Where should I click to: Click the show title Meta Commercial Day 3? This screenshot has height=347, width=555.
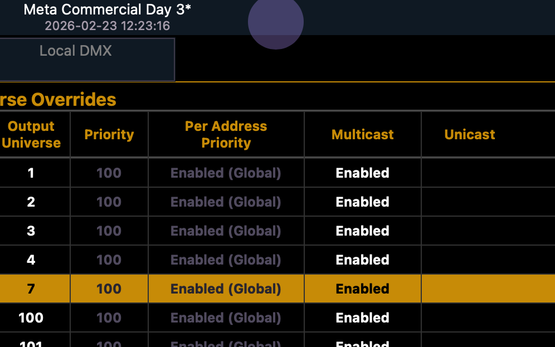(x=107, y=9)
